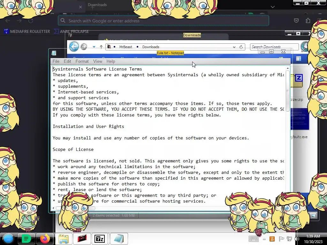327x245 pixels.
Task: Open 7-Zip from the taskbar
Action: (x=100, y=239)
